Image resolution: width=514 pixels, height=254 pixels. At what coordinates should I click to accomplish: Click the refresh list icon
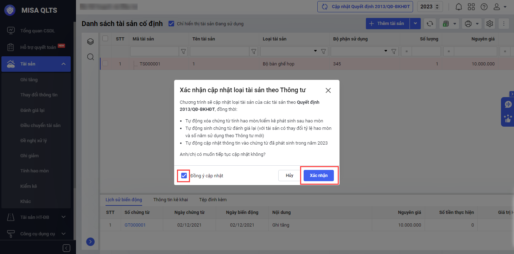[430, 24]
